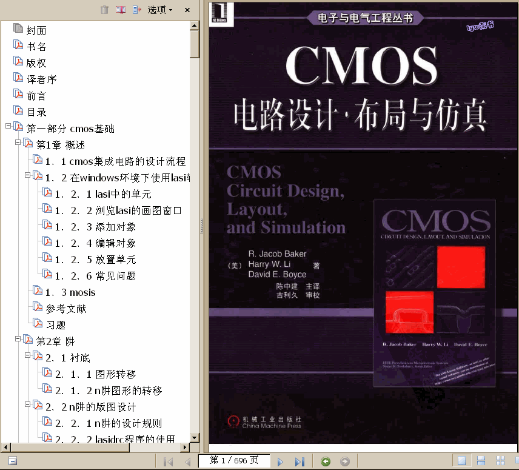Click the bookmark icon beside 目录

[x=18, y=110]
